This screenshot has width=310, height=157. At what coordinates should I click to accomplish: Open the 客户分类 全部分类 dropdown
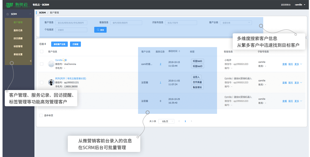tap(236, 23)
